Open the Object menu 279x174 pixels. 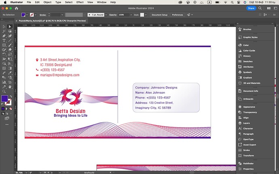(47, 2)
